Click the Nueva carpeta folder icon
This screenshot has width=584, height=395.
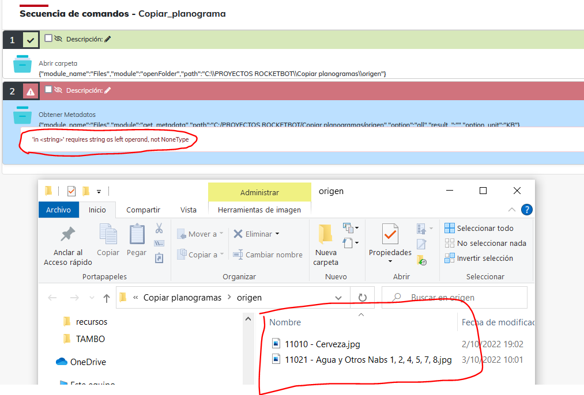[326, 233]
